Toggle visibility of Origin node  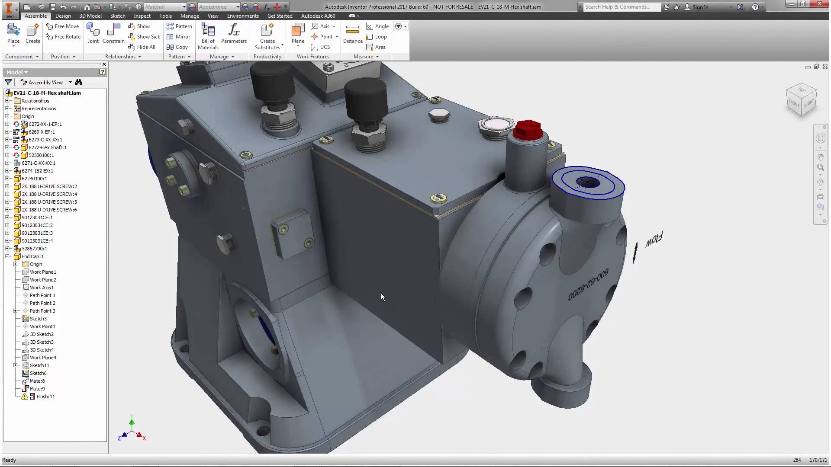click(x=8, y=116)
